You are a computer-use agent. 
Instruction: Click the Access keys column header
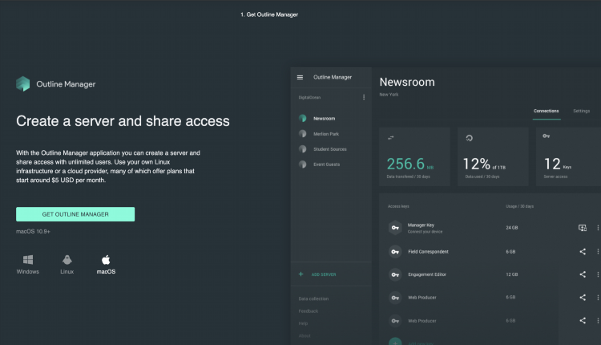pyautogui.click(x=398, y=206)
